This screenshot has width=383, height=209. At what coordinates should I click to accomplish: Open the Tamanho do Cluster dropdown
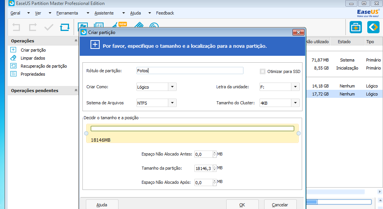coord(295,103)
